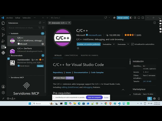Open the Deshabilitar dropdown arrow
The image size is (162, 121).
114,44
